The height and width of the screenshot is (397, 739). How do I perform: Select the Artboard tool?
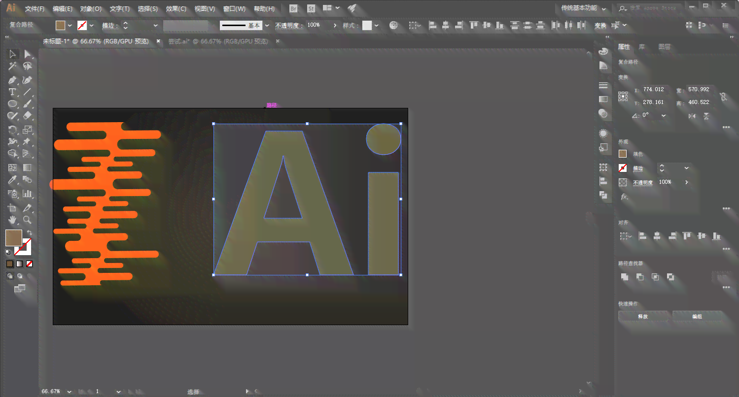[13, 208]
